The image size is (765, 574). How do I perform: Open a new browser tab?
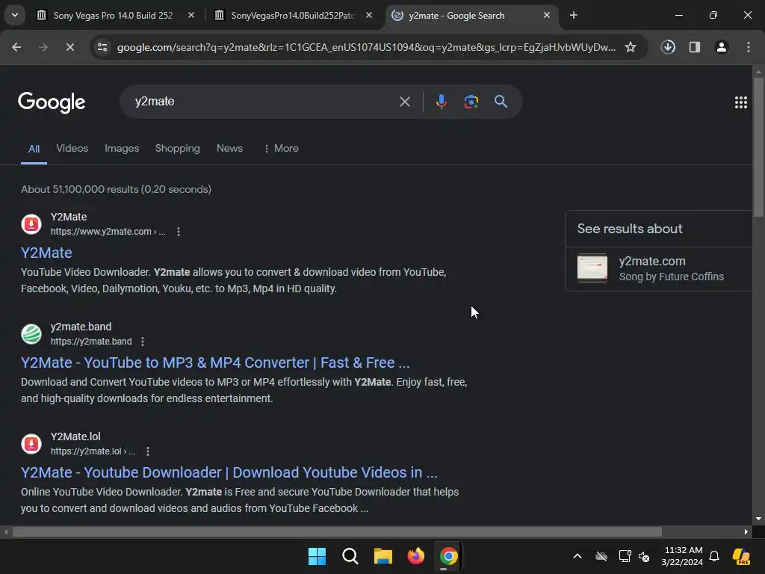tap(574, 16)
